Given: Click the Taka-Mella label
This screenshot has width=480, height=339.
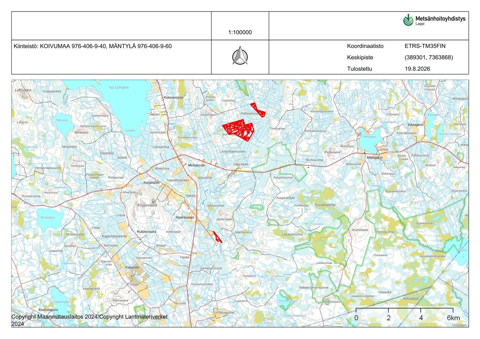Looking at the screenshot, I should 241,164.
